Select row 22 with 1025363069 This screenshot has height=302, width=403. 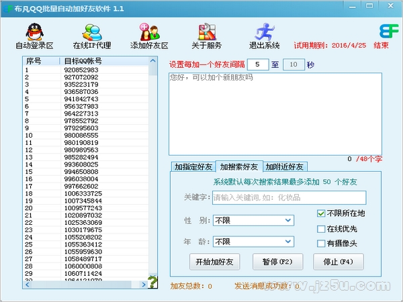[86, 223]
